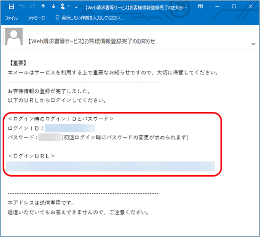This screenshot has width=260, height=237.
Task: Click the Undo arrow icon
Action: 22,7
